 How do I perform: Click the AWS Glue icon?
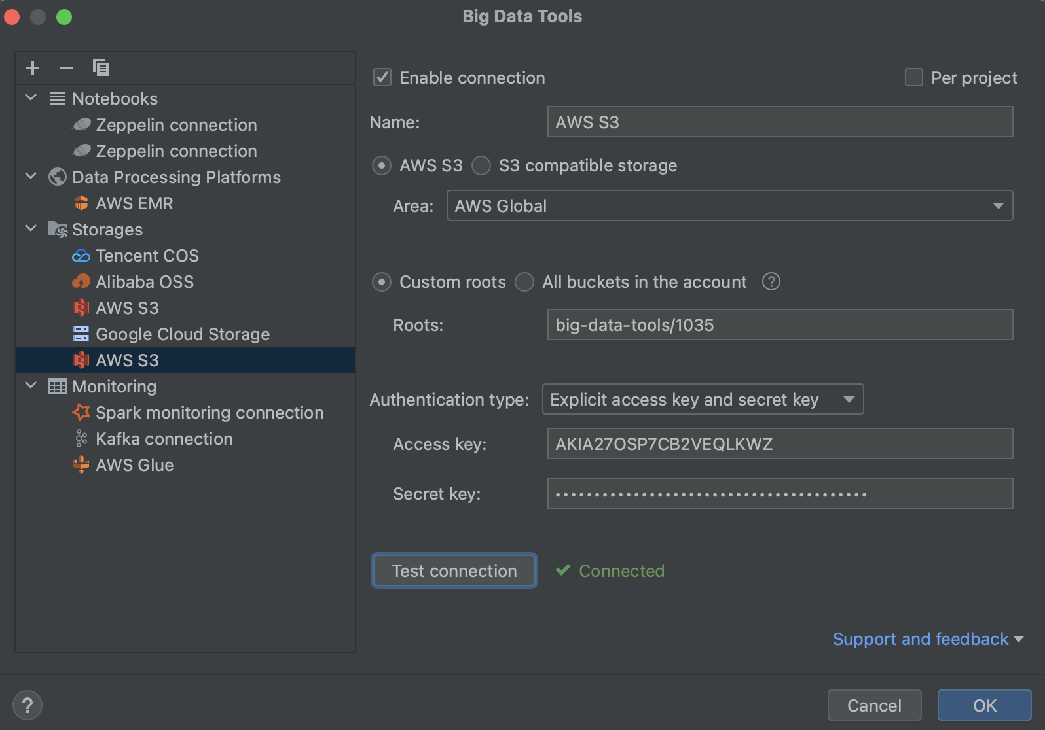pyautogui.click(x=81, y=465)
